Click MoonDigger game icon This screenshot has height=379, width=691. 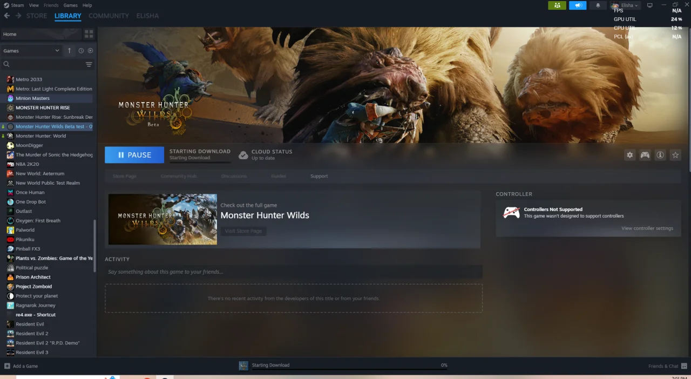pos(10,145)
